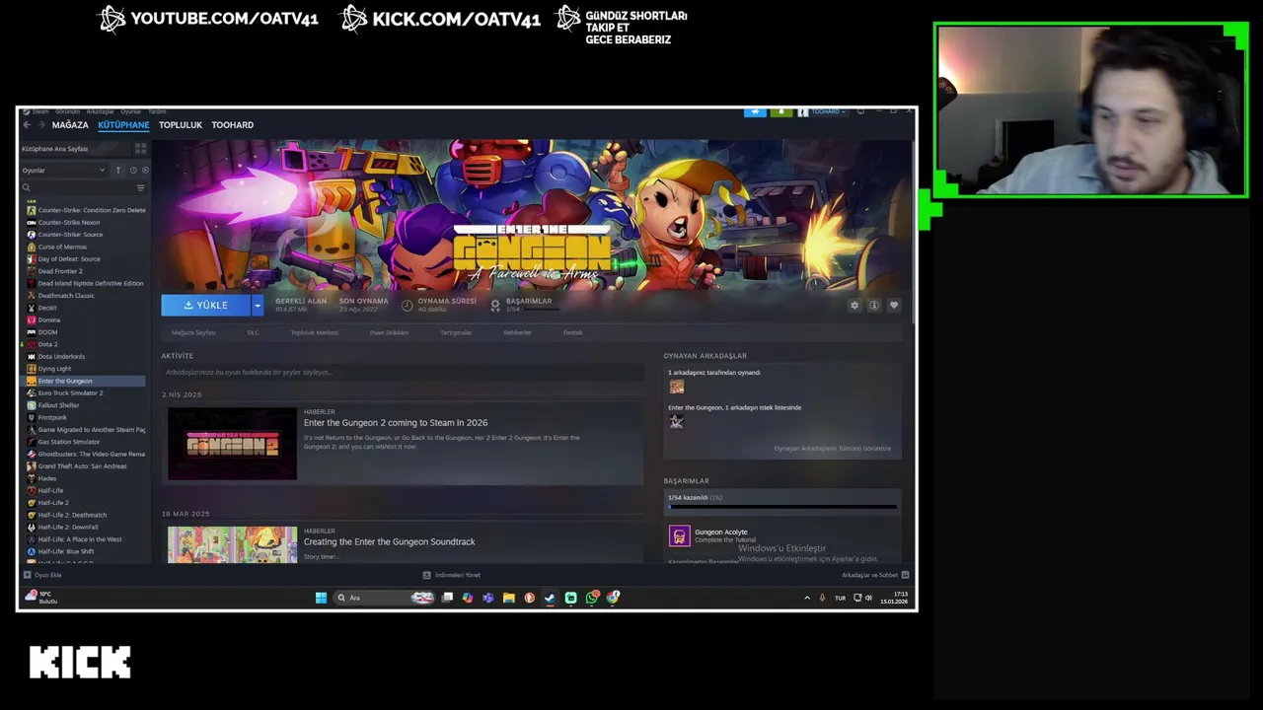
Task: Open the Oyunlar category dropdown
Action: point(64,171)
